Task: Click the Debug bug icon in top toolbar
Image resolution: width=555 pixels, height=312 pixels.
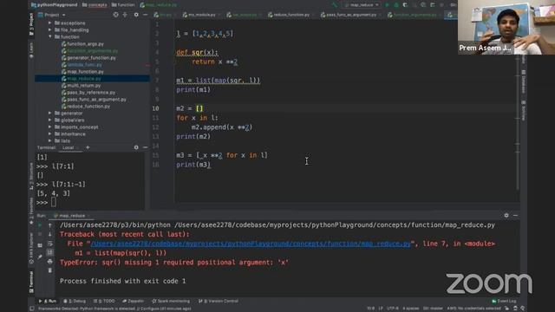Action: click(396, 5)
